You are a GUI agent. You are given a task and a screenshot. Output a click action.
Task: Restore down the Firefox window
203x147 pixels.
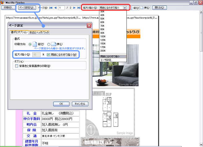pos(196,2)
